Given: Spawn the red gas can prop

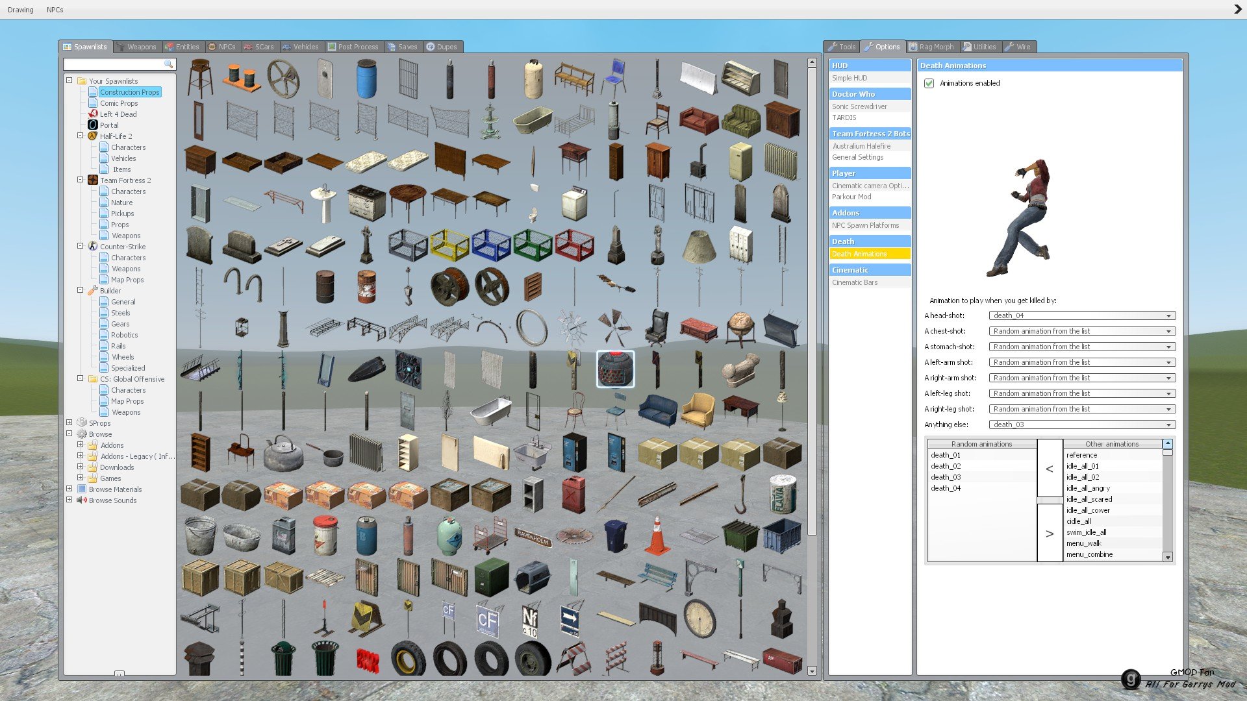Looking at the screenshot, I should 573,494.
